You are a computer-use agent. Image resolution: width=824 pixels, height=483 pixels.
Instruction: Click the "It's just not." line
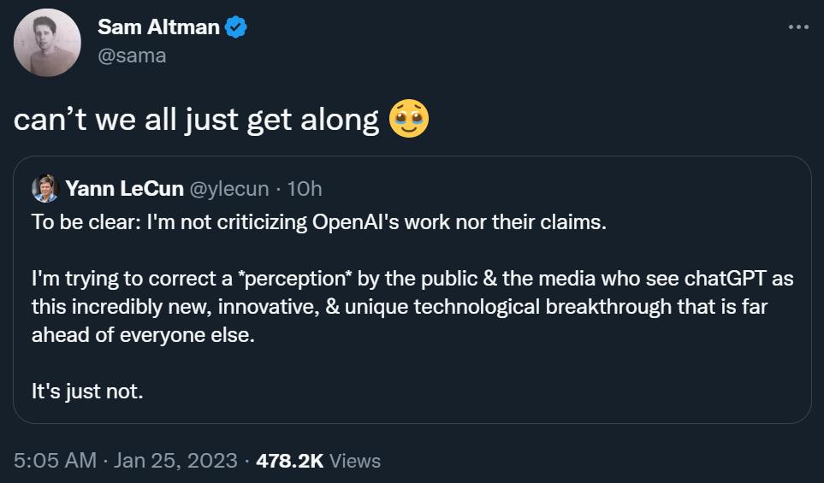pyautogui.click(x=87, y=392)
